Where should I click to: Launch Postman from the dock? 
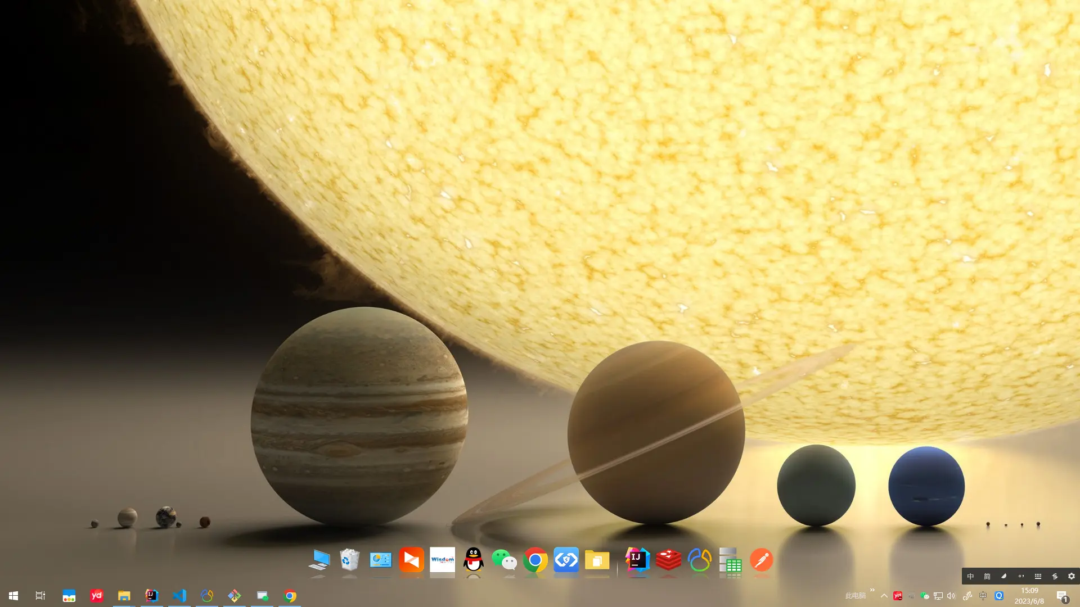pyautogui.click(x=761, y=560)
